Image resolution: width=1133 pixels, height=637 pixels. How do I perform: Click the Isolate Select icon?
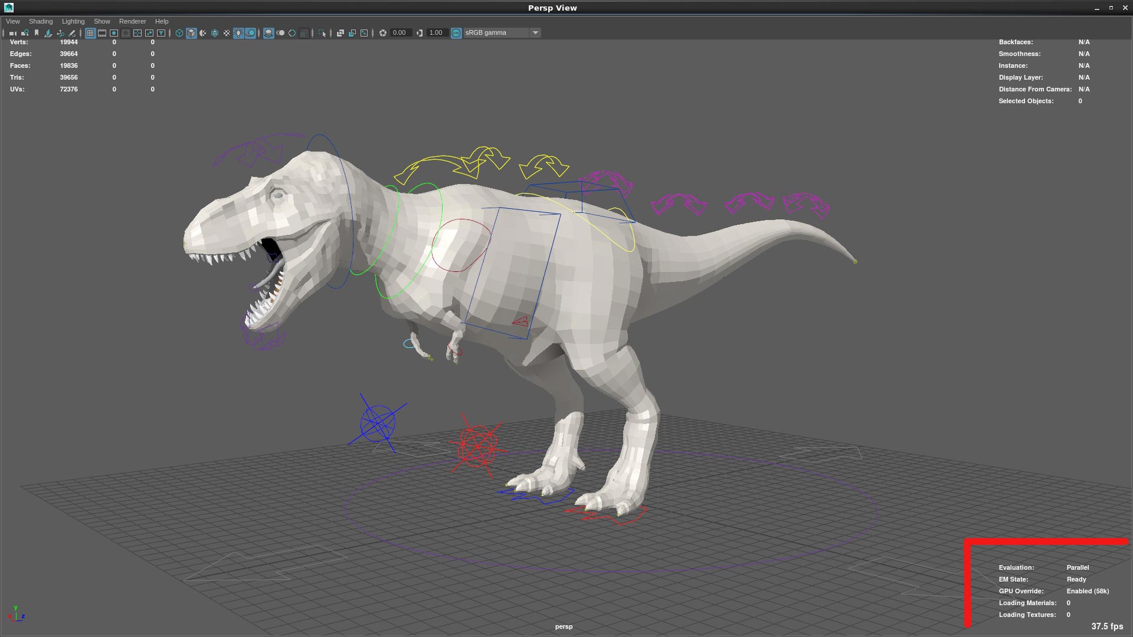pyautogui.click(x=322, y=33)
